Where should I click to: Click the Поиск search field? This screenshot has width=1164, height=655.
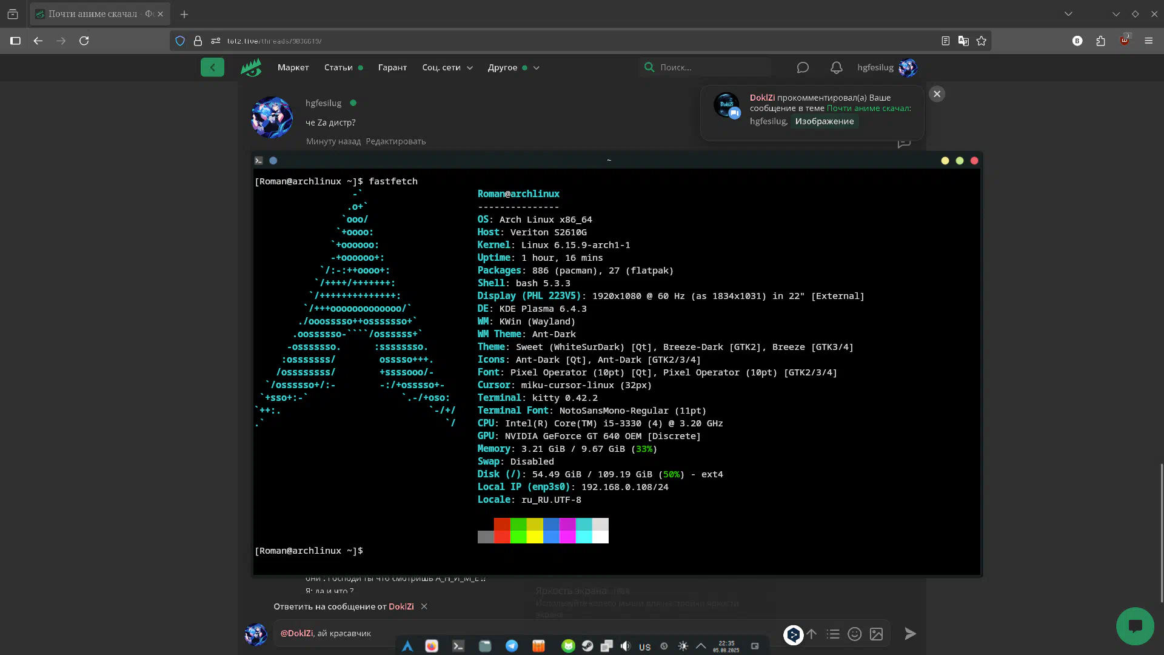tap(706, 67)
